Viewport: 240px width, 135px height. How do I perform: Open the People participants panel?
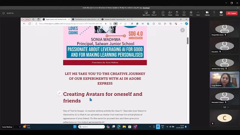point(170,13)
